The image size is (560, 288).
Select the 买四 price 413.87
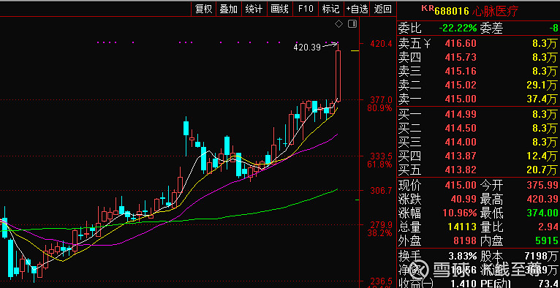coord(461,156)
